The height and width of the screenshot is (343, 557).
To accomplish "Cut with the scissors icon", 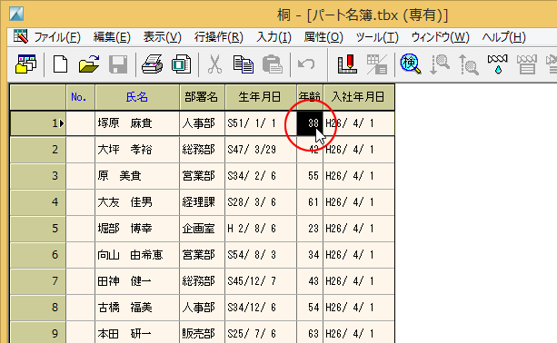I will point(214,64).
